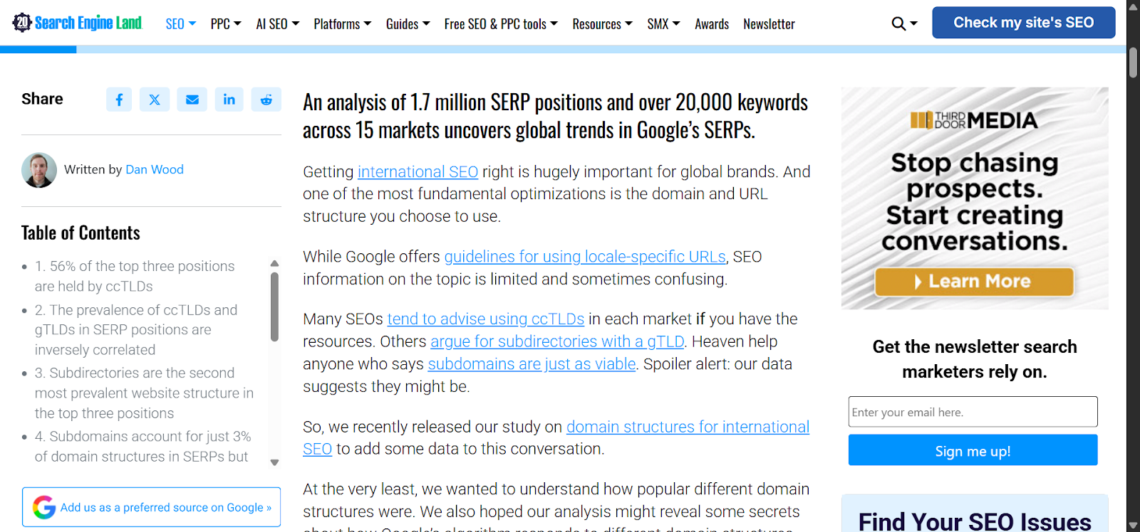
Task: Open argue for subdirectories with a gTLD link
Action: click(x=557, y=342)
